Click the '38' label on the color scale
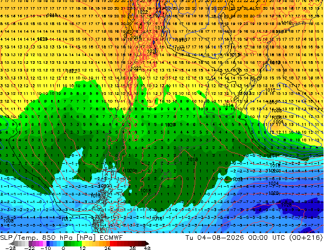Viewport: 324px width, 250px height. click(133, 248)
